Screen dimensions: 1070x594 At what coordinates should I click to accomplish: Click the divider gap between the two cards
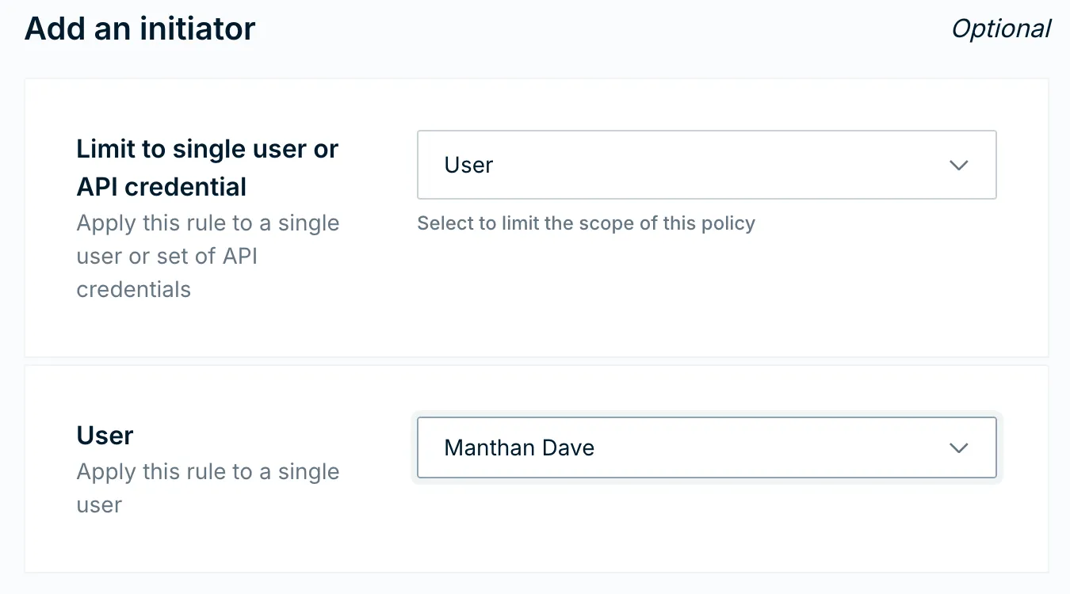pos(536,361)
